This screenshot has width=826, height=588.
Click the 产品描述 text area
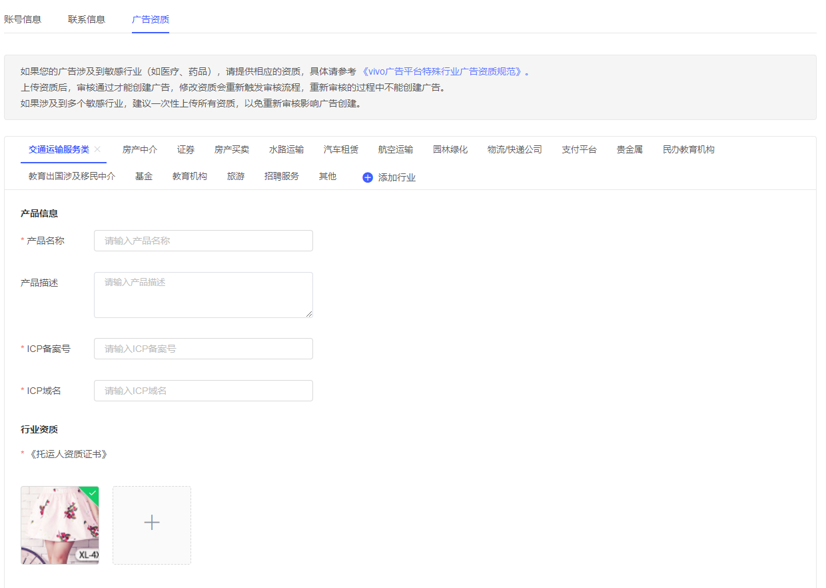[x=203, y=295]
